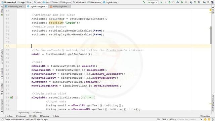215x121 pixels.
Task: Open the TODO tool window tab
Action: pyautogui.click(x=33, y=116)
